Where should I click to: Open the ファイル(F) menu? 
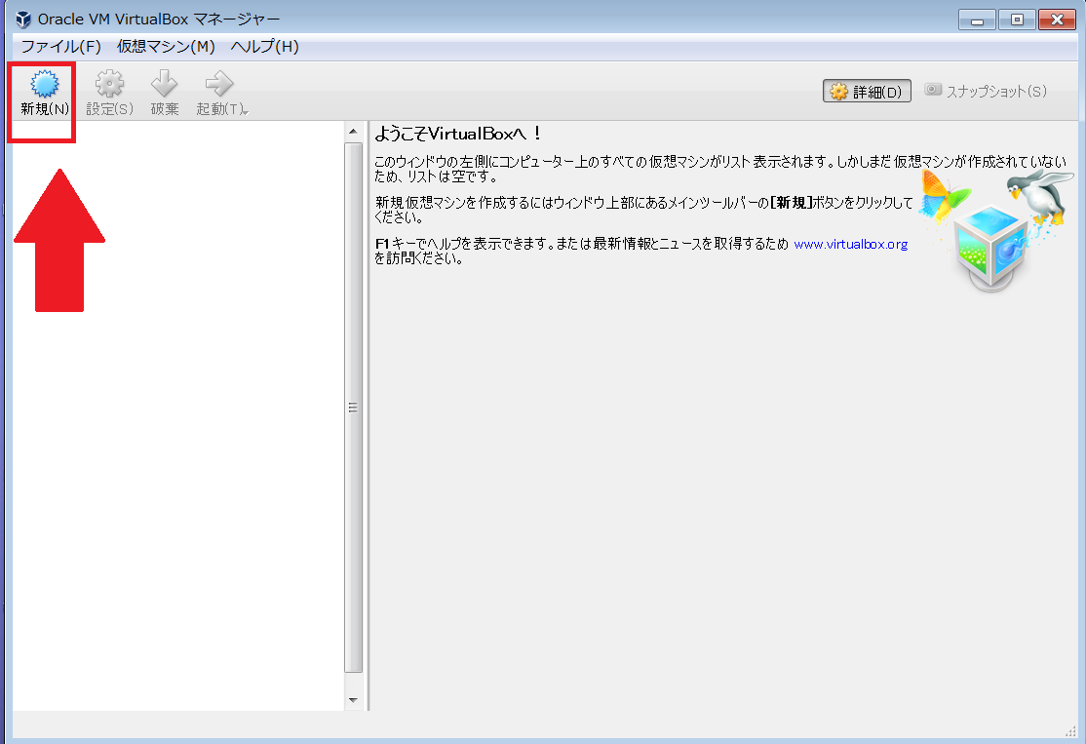point(61,47)
